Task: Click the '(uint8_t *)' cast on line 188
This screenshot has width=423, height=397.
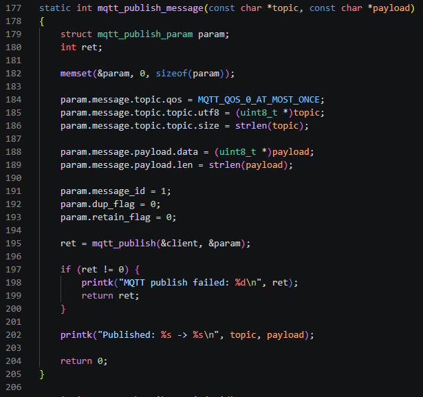Action: pos(243,152)
